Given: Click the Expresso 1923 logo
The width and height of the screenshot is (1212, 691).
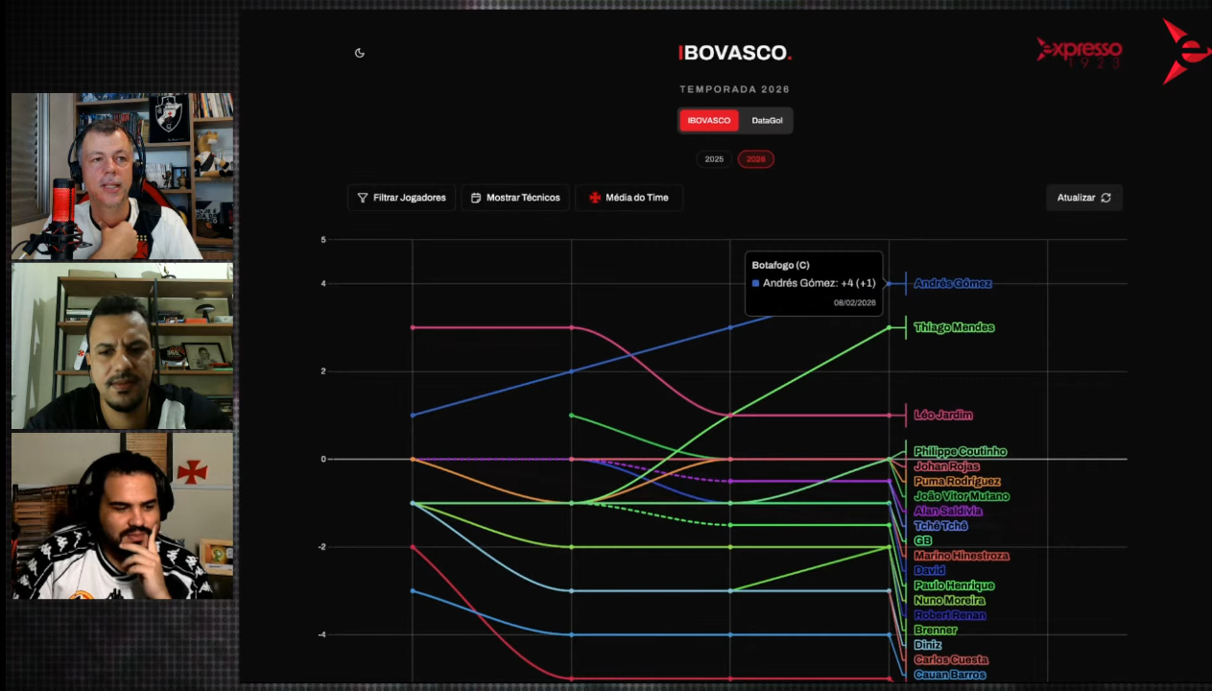Looking at the screenshot, I should click(1080, 53).
